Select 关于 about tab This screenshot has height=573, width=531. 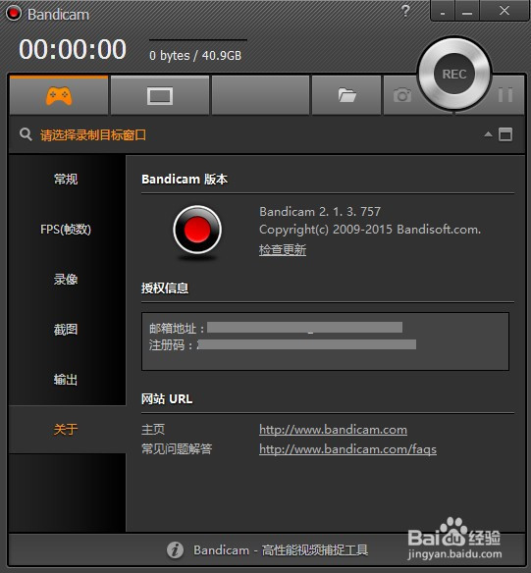point(66,430)
